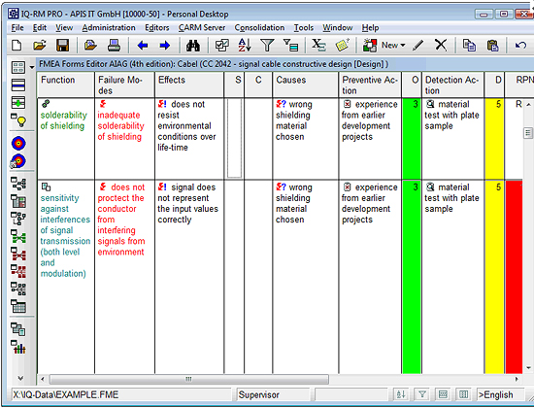Click the bar chart statistics sidebar icon
534x408 pixels.
click(18, 347)
